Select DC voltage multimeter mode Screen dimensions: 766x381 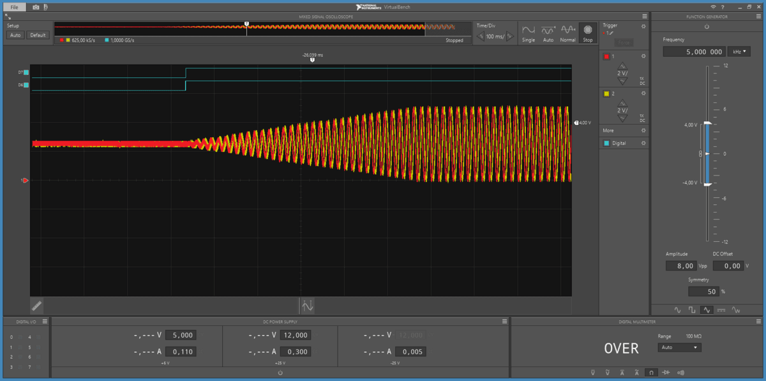click(592, 372)
